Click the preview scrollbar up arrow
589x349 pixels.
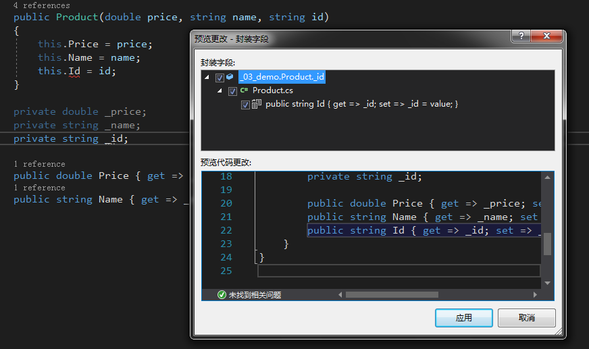click(547, 177)
